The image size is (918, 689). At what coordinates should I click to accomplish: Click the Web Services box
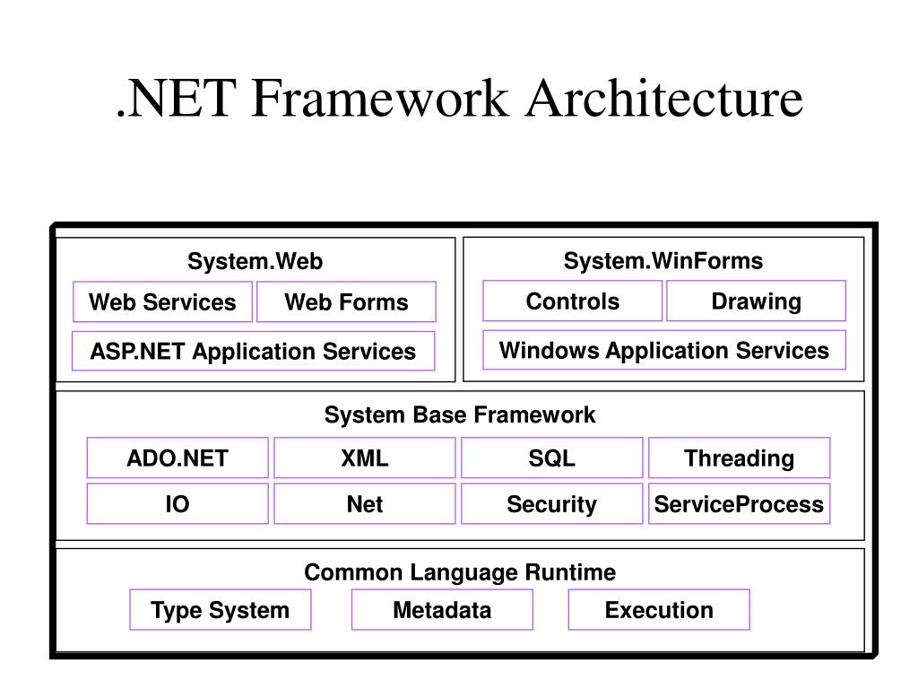pyautogui.click(x=163, y=301)
